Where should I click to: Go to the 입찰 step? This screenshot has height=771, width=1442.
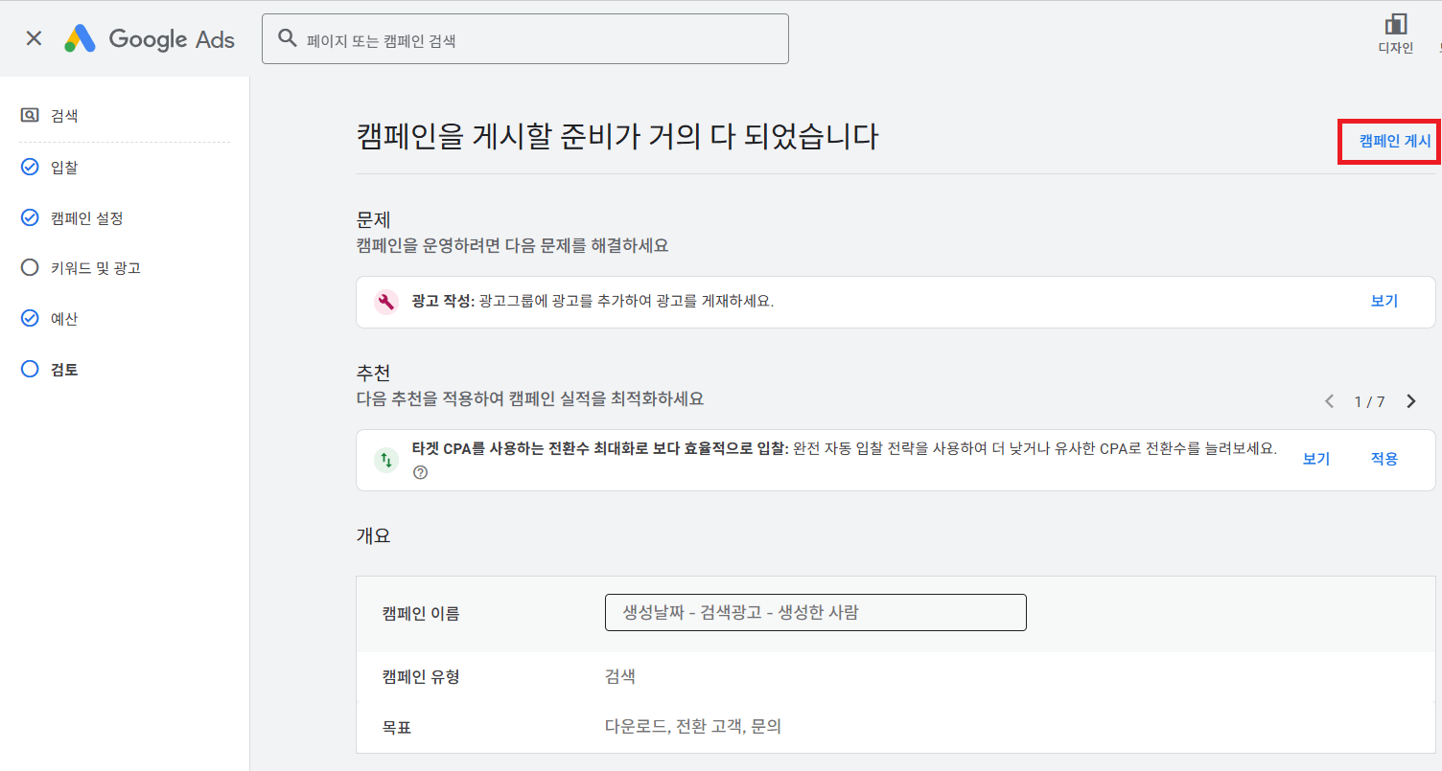pos(64,168)
